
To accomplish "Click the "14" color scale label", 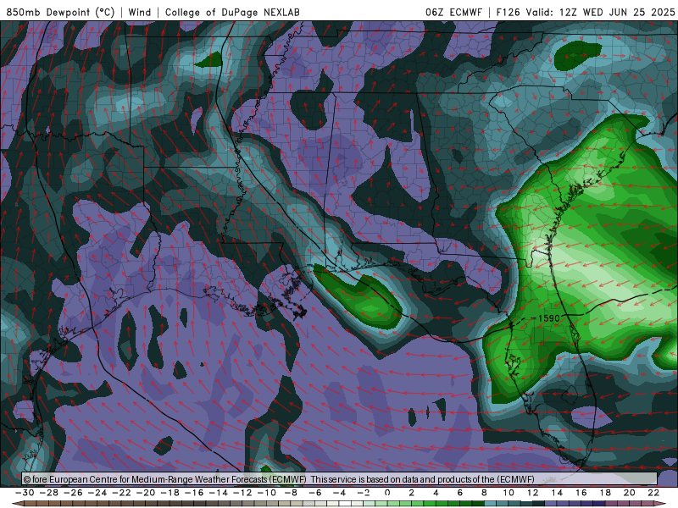I will pos(557,493).
